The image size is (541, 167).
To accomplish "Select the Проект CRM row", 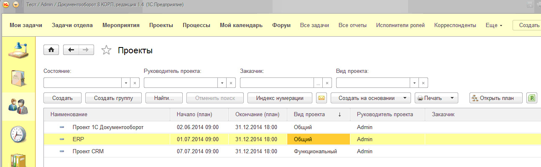I will point(88,152).
